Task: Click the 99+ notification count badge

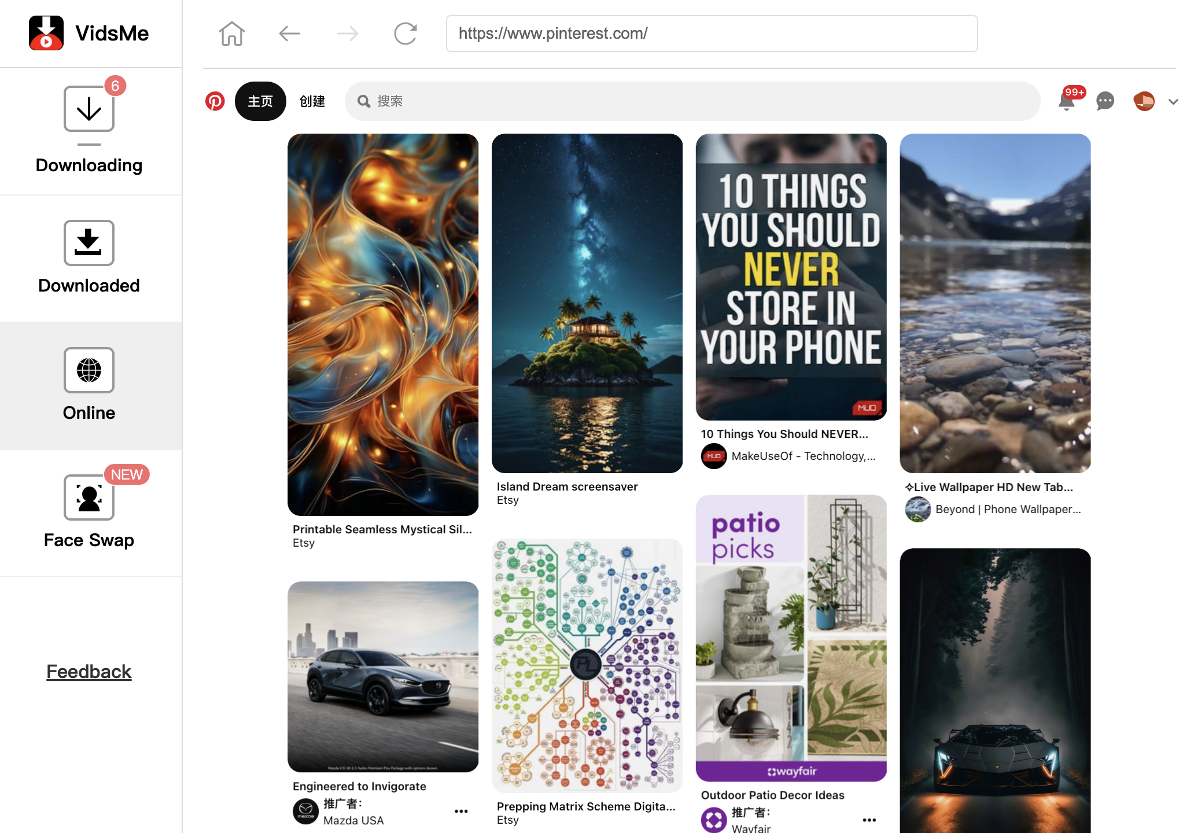Action: click(1074, 92)
